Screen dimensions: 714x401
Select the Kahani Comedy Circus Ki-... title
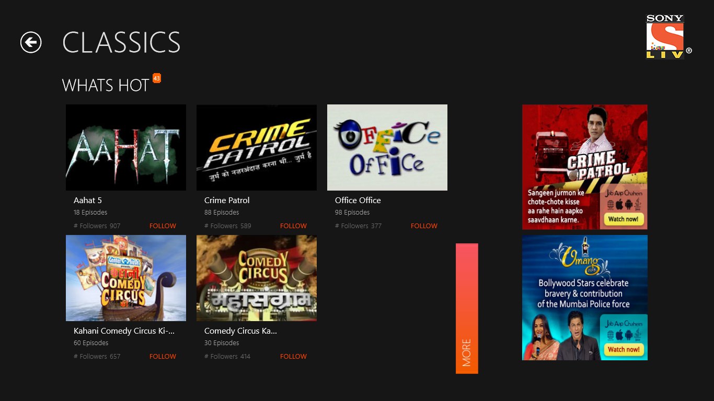(x=124, y=331)
